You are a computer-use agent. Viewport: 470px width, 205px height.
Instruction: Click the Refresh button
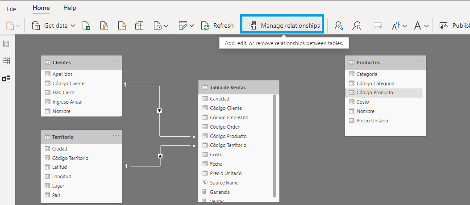point(217,26)
